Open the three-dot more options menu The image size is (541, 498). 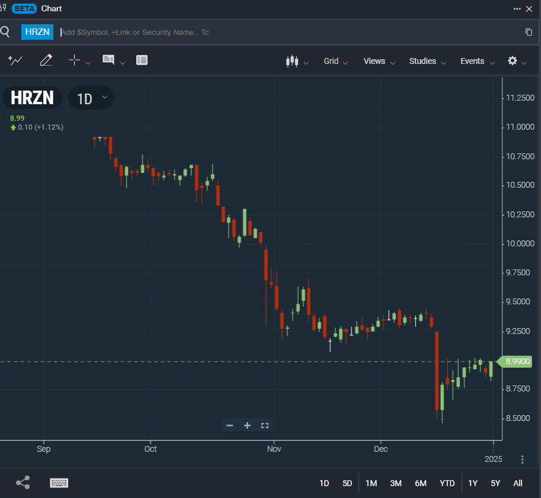[517, 9]
